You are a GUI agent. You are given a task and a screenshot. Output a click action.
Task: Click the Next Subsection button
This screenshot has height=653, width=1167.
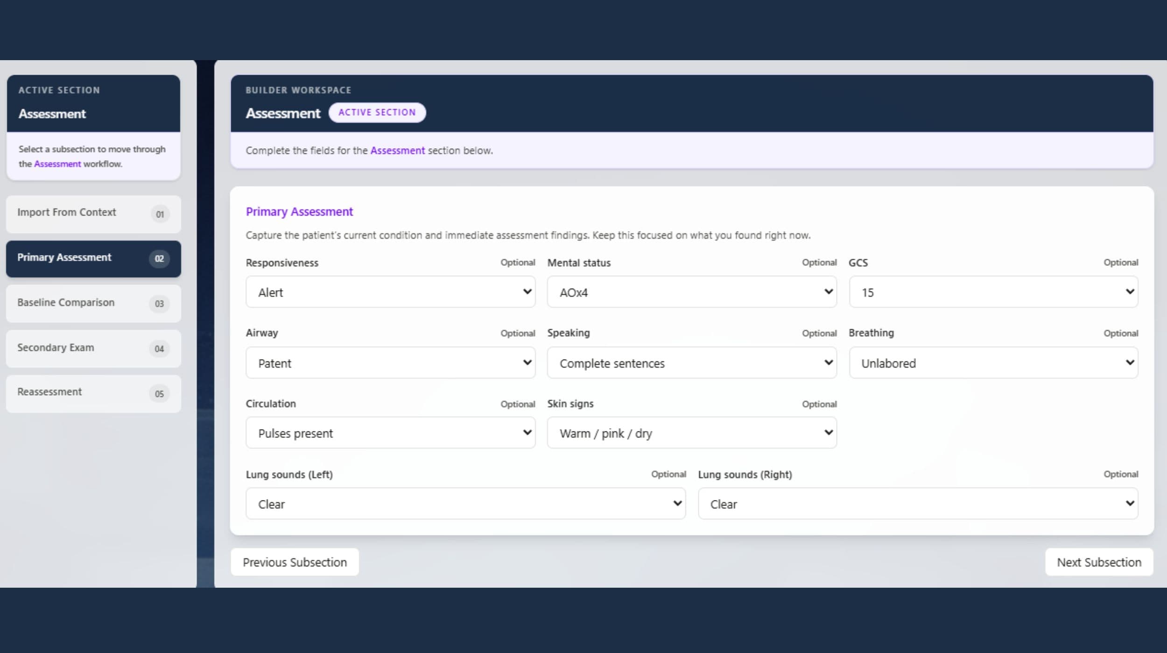(1099, 562)
